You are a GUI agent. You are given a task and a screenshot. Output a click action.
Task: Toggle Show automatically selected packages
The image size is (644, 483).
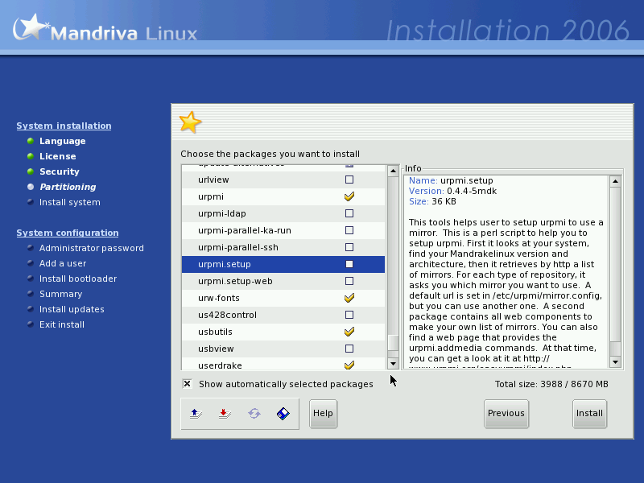pos(187,384)
